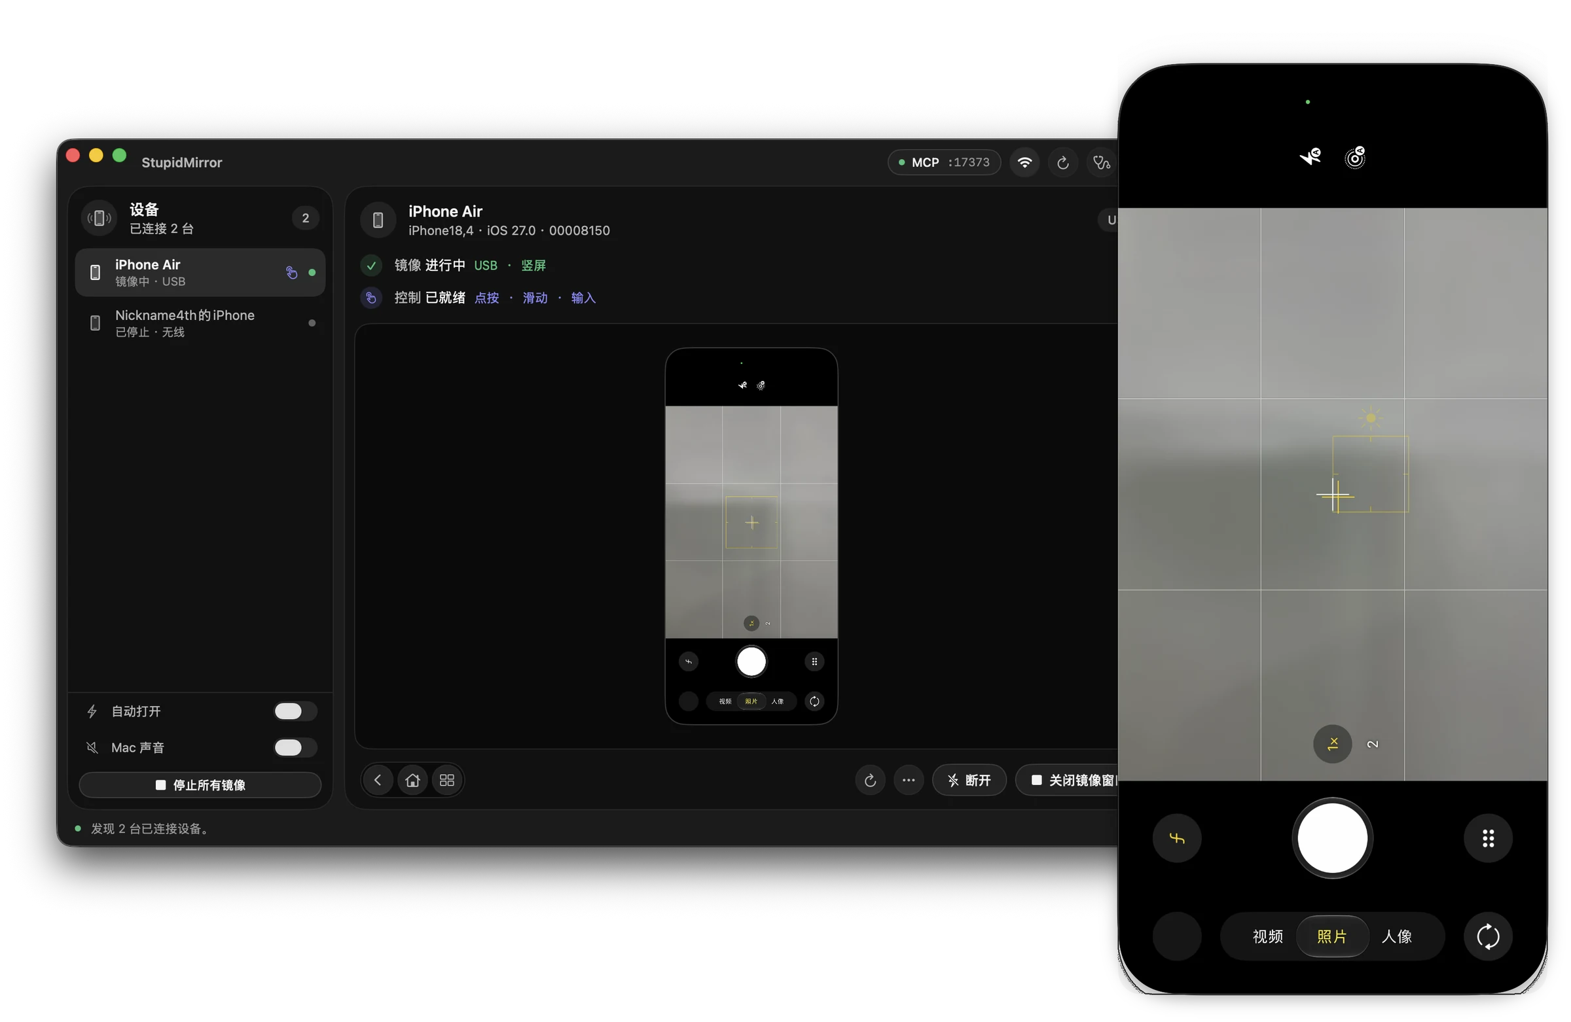1571x1022 pixels.
Task: Click the yellow flash icon near shutter
Action: pyautogui.click(x=1177, y=839)
